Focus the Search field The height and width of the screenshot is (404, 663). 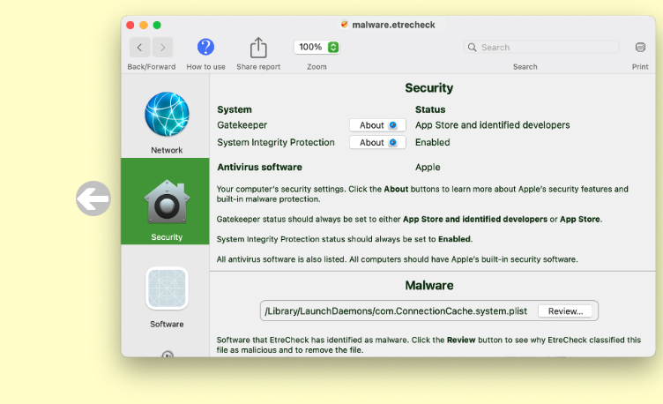tap(541, 47)
